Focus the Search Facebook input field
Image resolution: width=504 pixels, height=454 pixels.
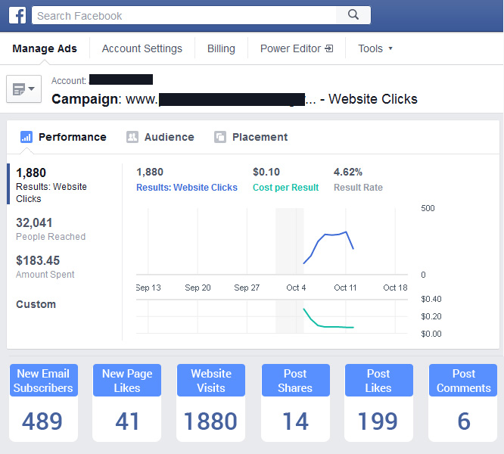click(x=184, y=15)
